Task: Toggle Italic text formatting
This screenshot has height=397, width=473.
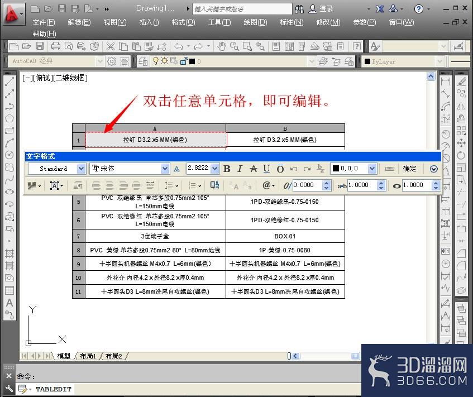Action: (x=240, y=169)
